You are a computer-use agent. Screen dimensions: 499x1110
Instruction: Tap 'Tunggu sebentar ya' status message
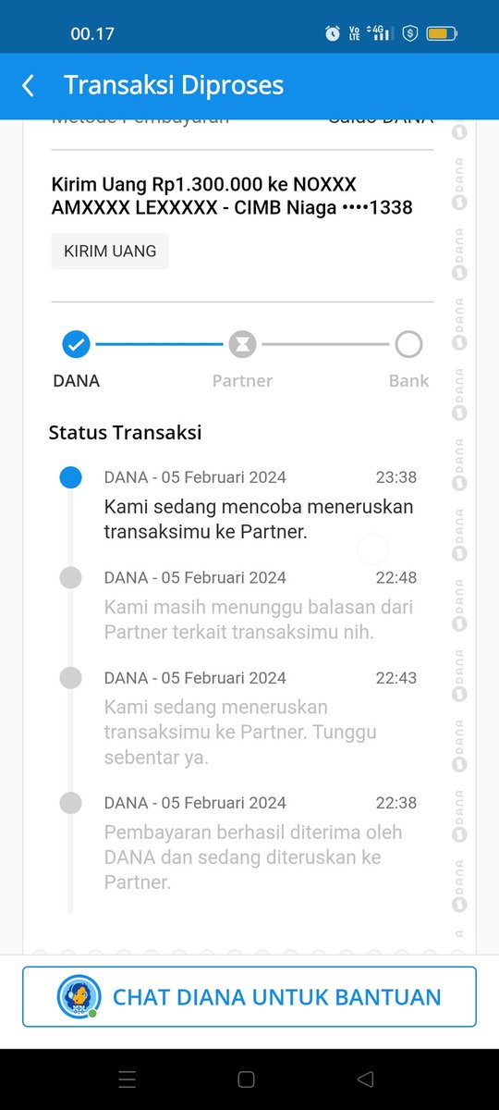242,732
